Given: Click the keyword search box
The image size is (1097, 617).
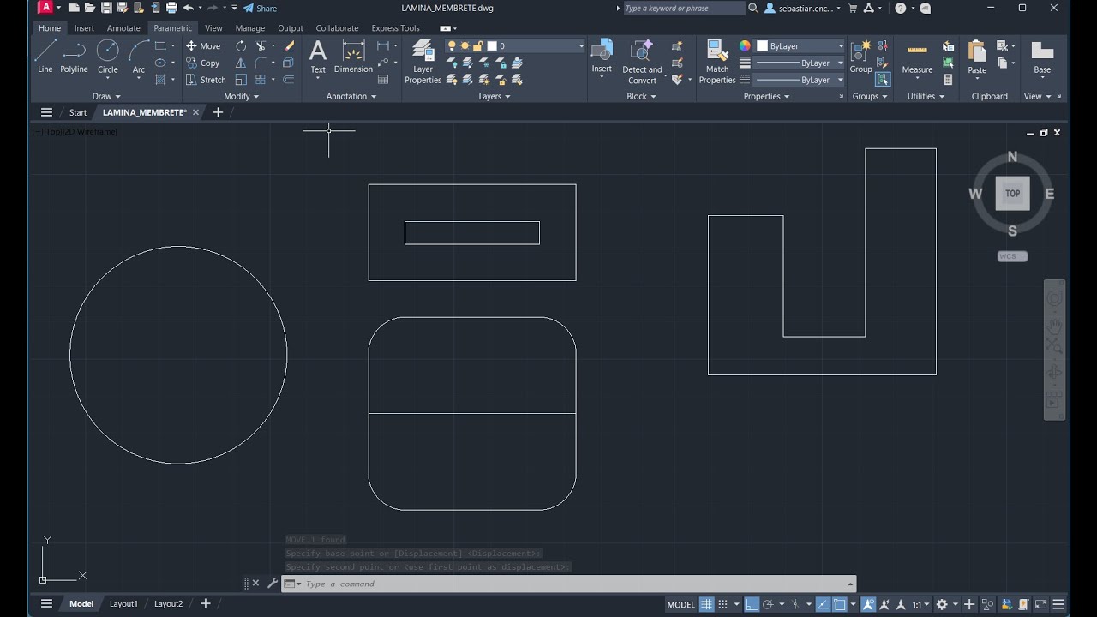Looking at the screenshot, I should (684, 8).
